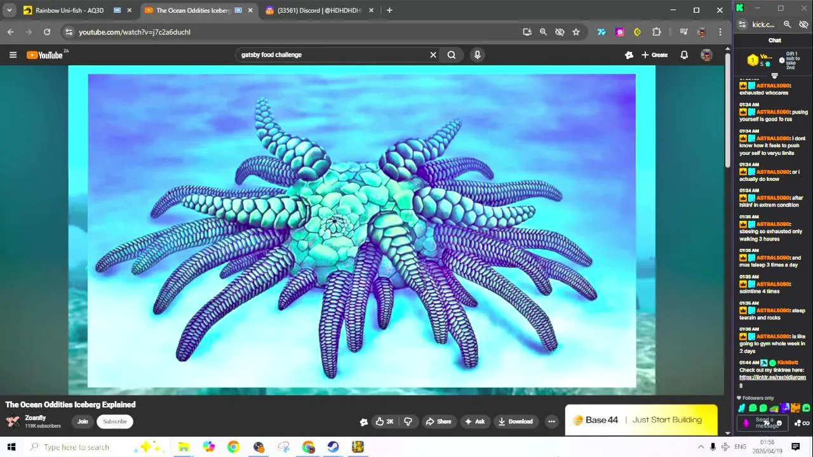Image resolution: width=813 pixels, height=457 pixels.
Task: Open the Kick site settings tune icon
Action: (x=742, y=25)
